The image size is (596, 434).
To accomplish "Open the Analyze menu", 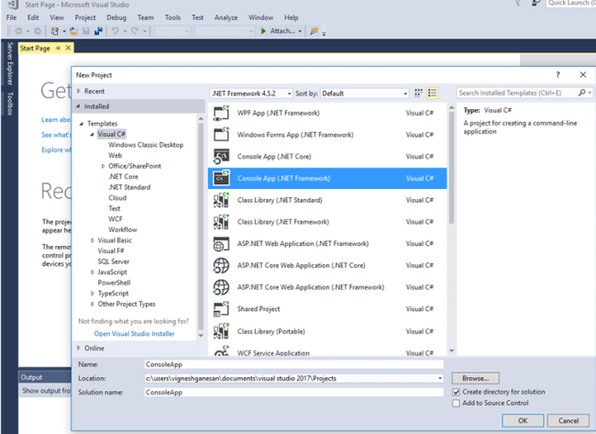I will click(x=226, y=17).
